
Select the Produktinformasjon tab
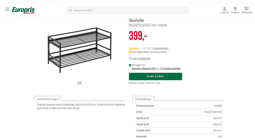48,99
